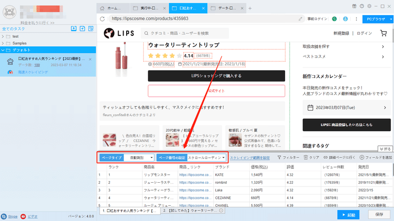Click the クリア clear button
Viewport: 394px width, 221px height.
pos(312,157)
